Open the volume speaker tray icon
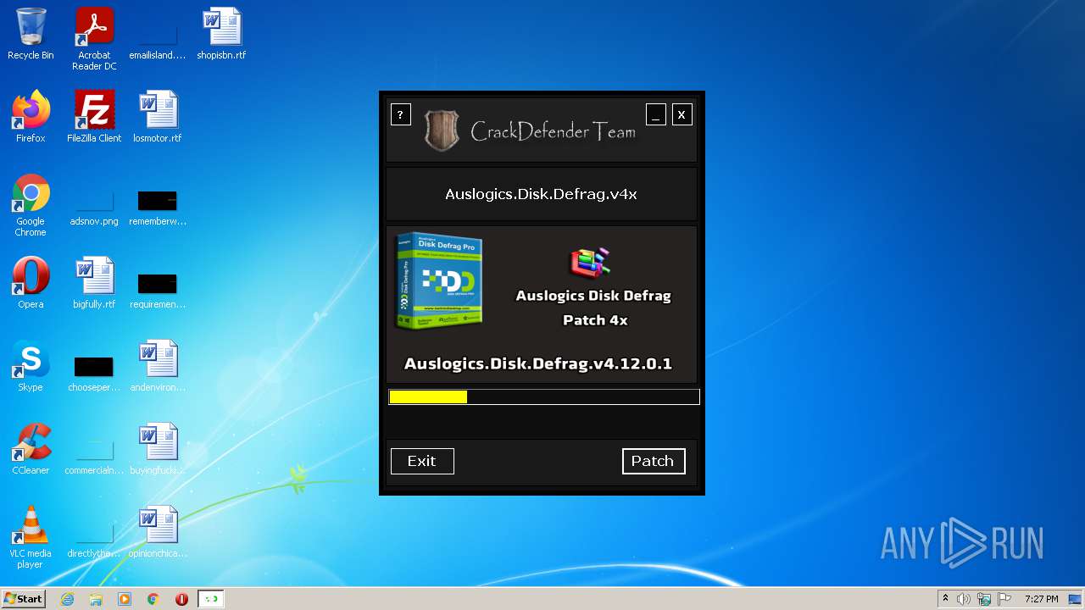This screenshot has width=1085, height=610. tap(964, 599)
